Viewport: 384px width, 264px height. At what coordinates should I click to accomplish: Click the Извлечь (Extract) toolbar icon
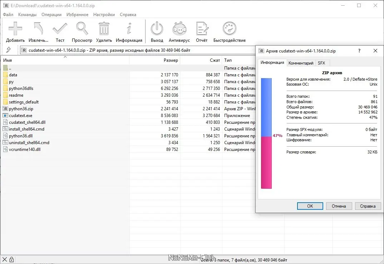[39, 29]
